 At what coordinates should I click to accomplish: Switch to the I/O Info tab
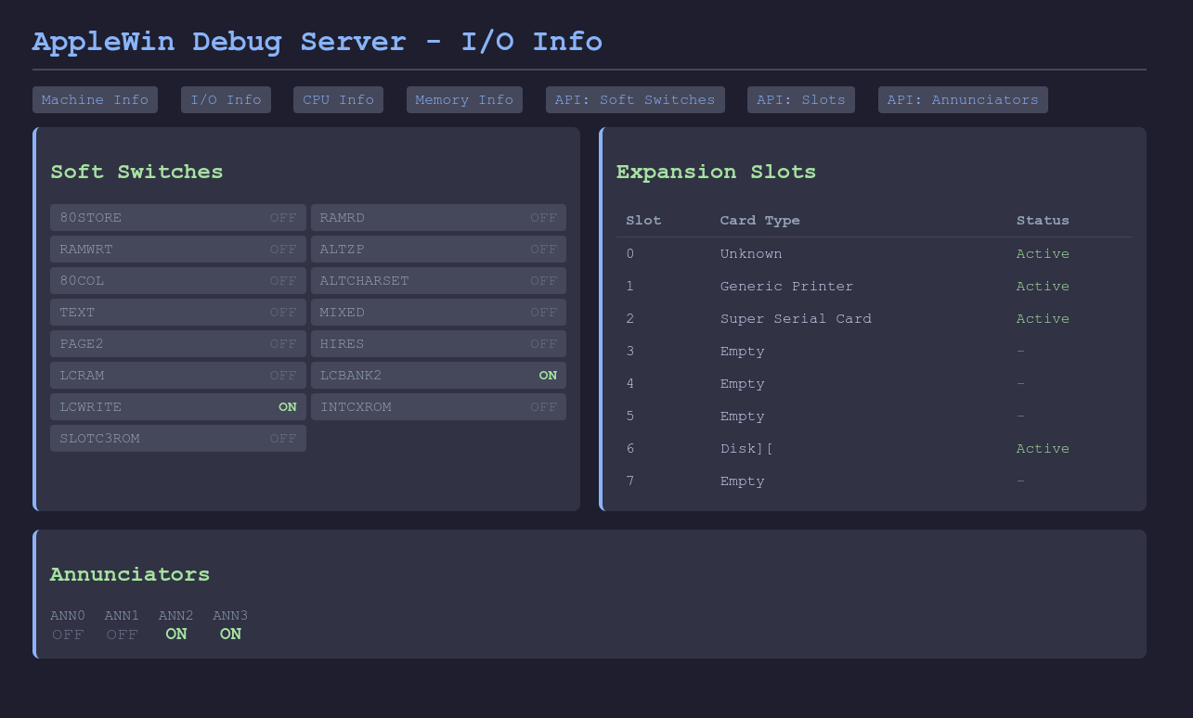[x=226, y=100]
